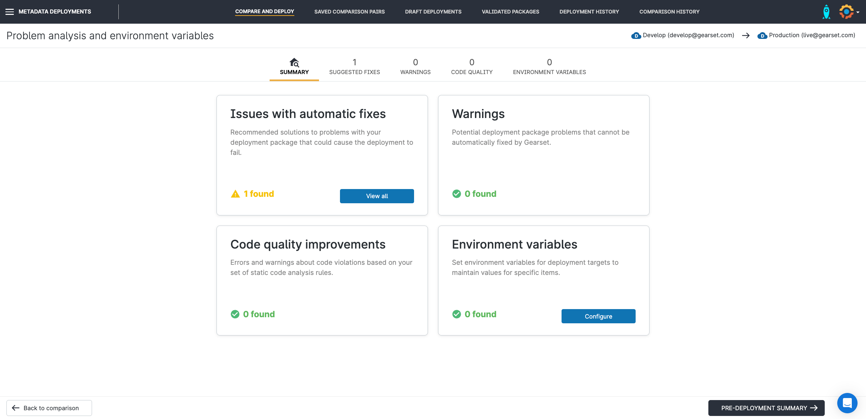Click arrow between Develop and Production
The height and width of the screenshot is (419, 866).
tap(746, 36)
